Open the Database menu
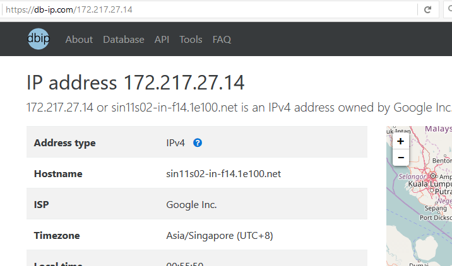 [124, 40]
